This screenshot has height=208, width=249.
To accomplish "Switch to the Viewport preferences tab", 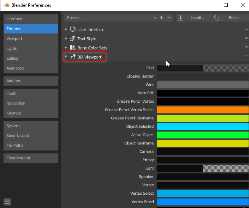I will click(31, 39).
